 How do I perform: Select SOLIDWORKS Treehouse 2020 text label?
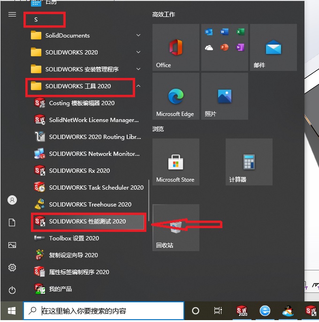point(90,204)
